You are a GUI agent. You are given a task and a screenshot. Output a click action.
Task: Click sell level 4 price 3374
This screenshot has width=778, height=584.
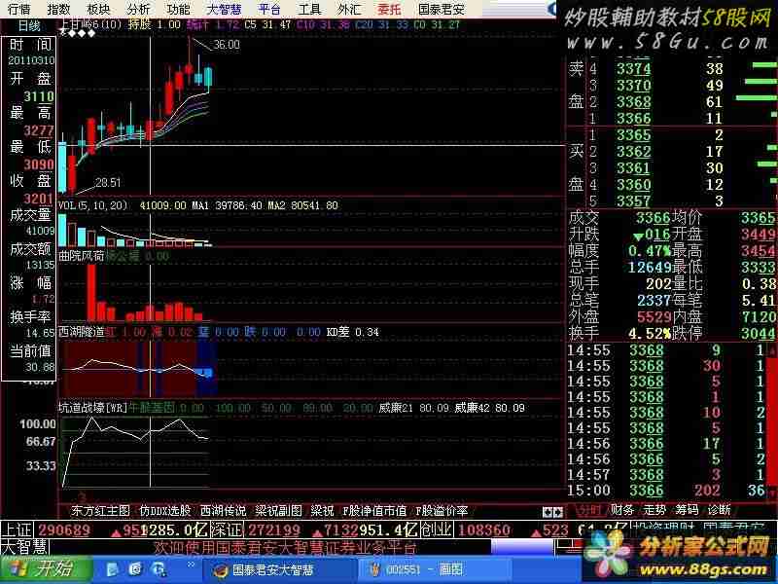tap(634, 68)
